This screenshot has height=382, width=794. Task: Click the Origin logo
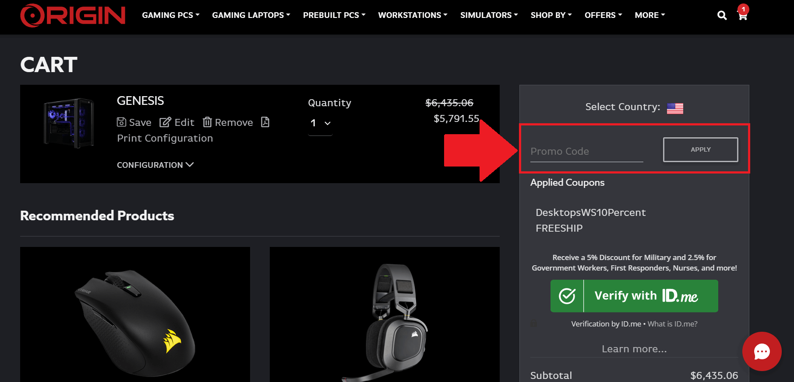[x=73, y=15]
